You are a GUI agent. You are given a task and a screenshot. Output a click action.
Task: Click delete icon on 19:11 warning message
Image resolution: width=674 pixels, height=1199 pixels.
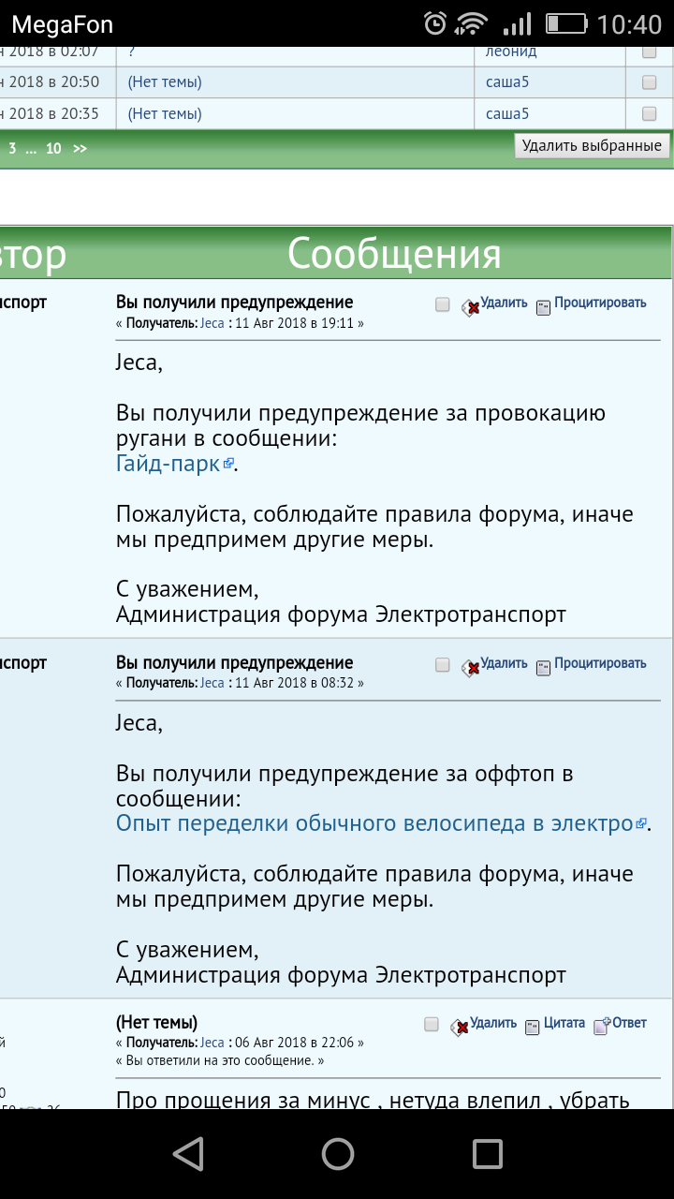point(470,306)
